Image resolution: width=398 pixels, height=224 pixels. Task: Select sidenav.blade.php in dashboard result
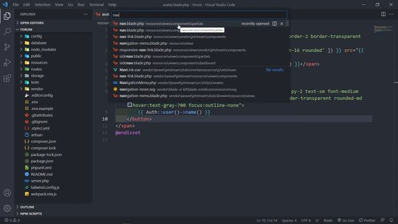[x=199, y=63]
